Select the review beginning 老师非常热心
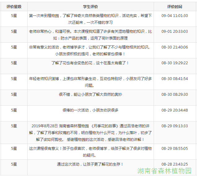 click(x=90, y=35)
